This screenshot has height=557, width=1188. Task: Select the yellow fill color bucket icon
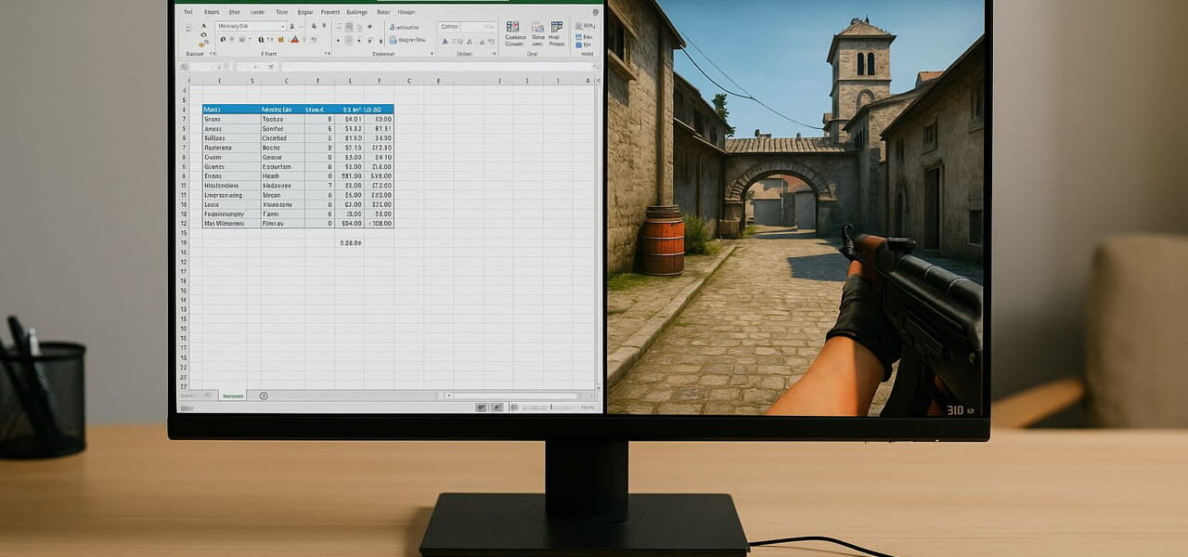[281, 40]
